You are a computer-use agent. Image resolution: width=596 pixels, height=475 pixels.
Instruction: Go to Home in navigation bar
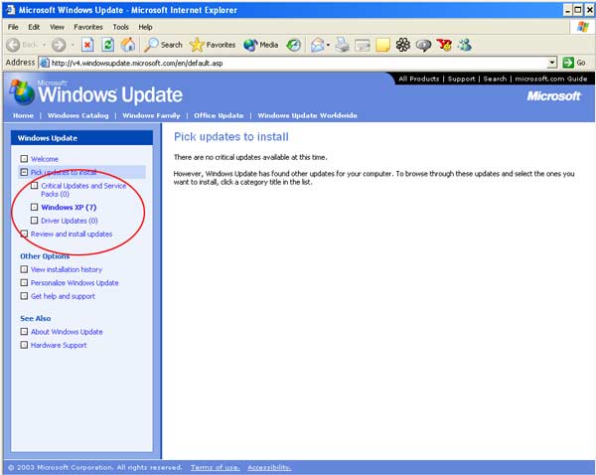tap(23, 115)
